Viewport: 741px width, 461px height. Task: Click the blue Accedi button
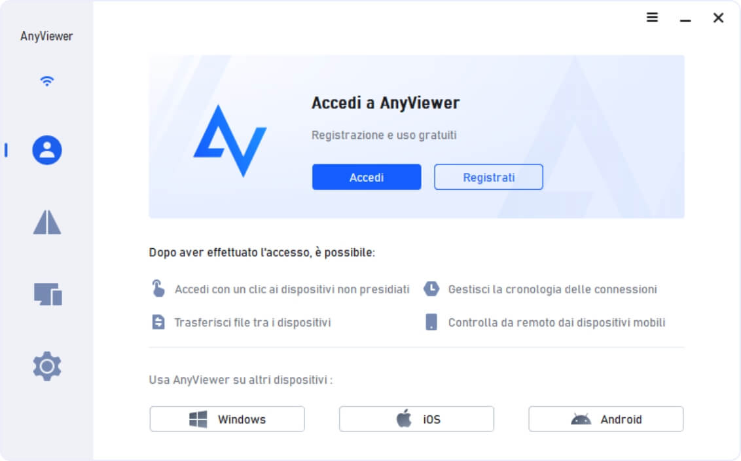367,177
